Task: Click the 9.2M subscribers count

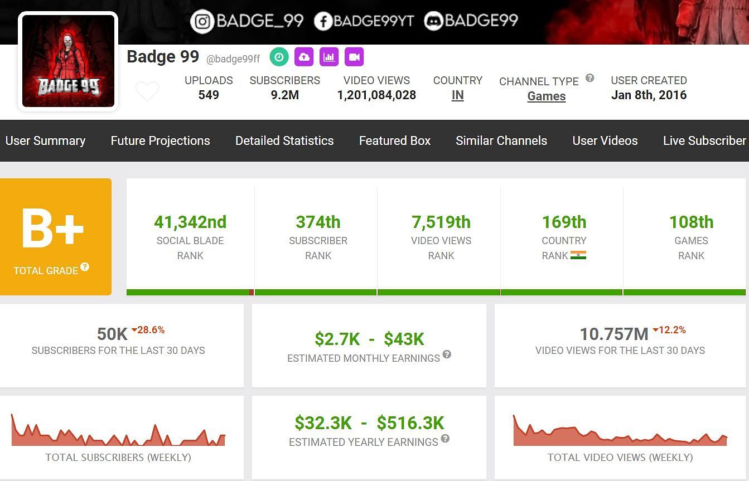Action: pos(285,95)
